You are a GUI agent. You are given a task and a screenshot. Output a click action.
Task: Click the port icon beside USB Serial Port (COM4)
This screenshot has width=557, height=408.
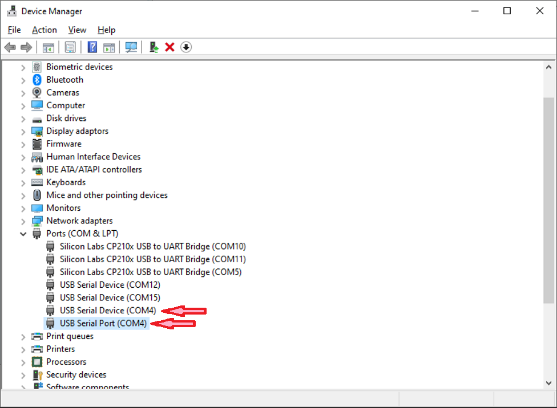coord(50,323)
